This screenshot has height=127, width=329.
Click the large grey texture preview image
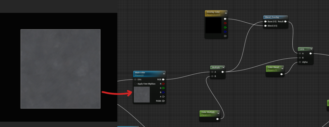pyautogui.click(x=60, y=69)
